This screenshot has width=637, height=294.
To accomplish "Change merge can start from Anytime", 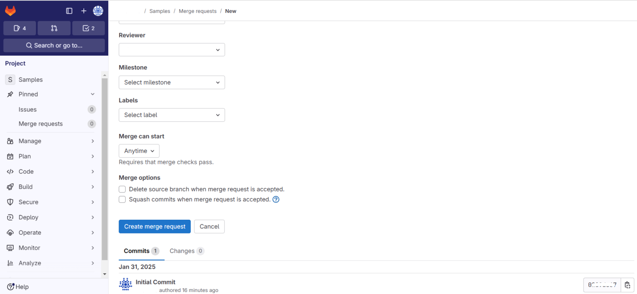I will [x=139, y=151].
